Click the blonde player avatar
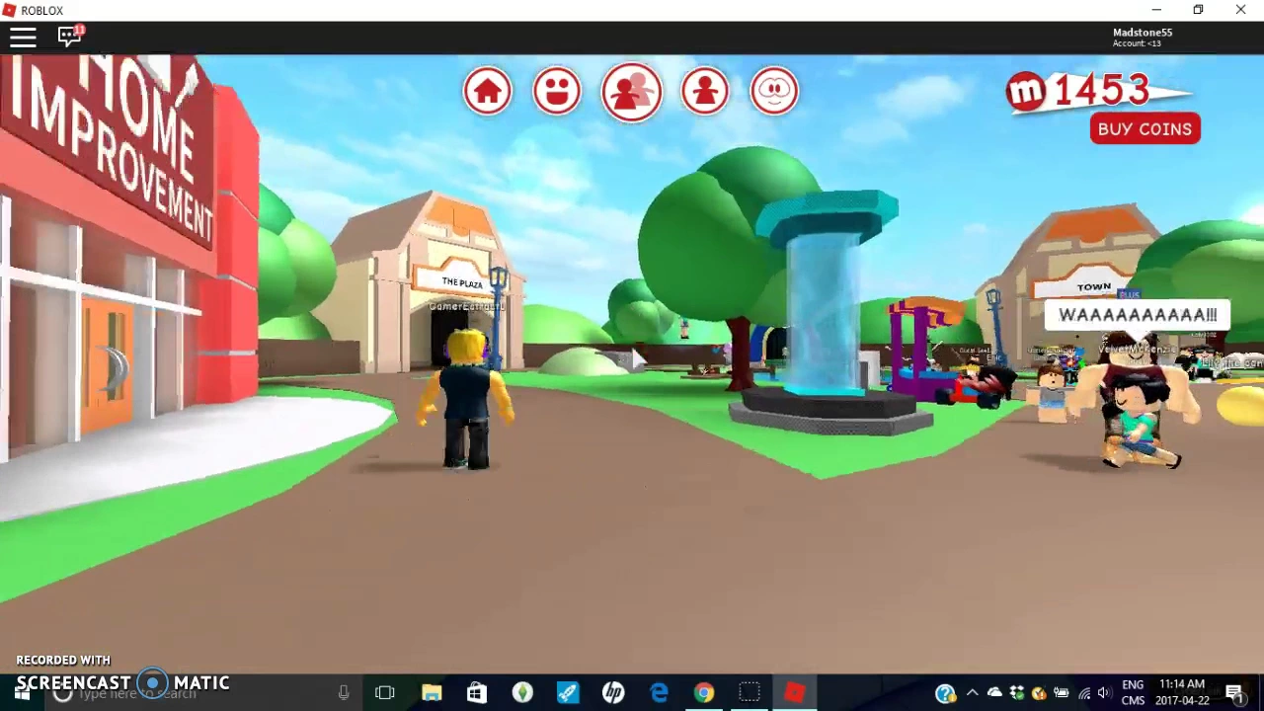This screenshot has height=711, width=1264. 466,400
